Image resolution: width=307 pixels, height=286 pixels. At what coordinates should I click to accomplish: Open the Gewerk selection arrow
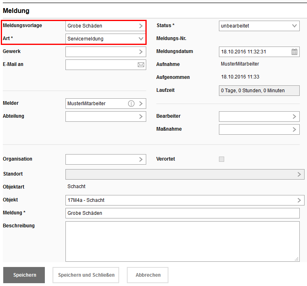141,52
